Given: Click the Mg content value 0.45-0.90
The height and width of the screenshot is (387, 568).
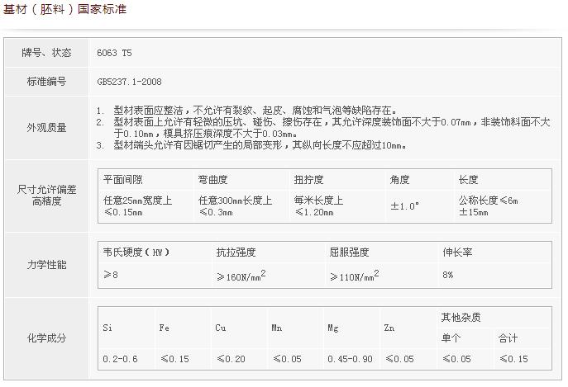Looking at the screenshot, I should pos(350,359).
